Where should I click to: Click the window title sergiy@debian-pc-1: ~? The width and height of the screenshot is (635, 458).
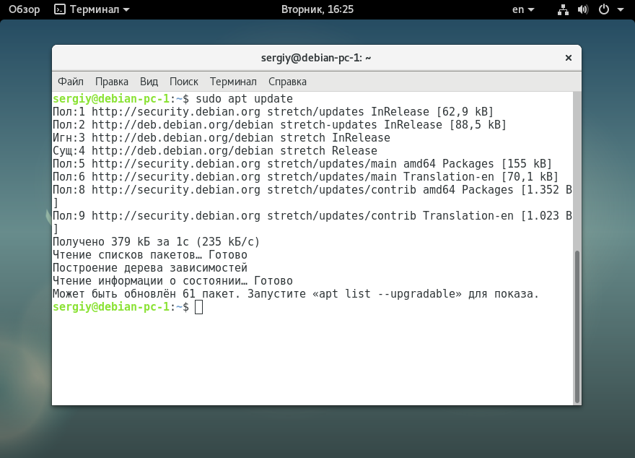click(316, 58)
